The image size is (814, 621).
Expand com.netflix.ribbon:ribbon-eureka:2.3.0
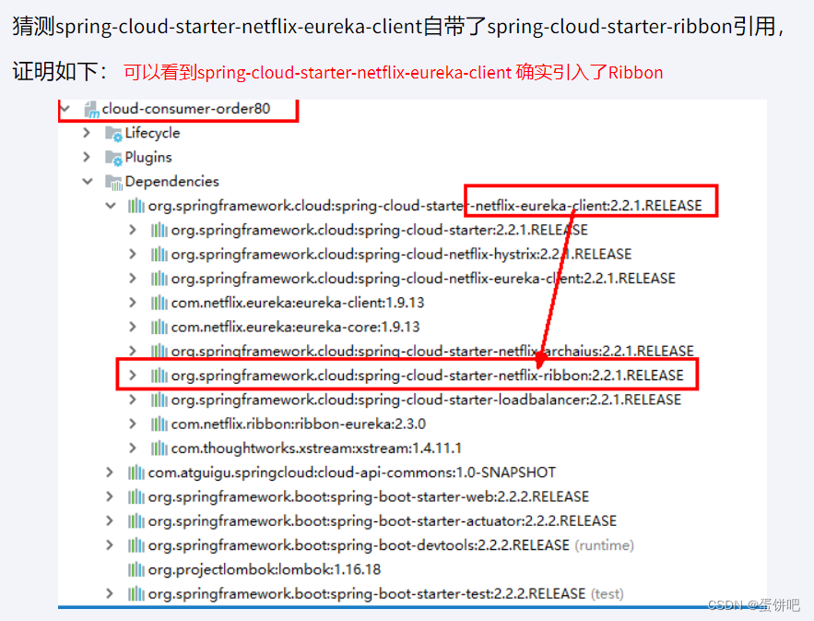[x=133, y=424]
